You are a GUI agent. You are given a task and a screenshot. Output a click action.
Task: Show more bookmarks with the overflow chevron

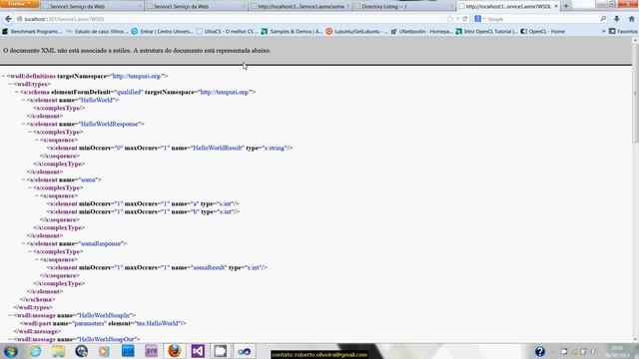coord(603,31)
